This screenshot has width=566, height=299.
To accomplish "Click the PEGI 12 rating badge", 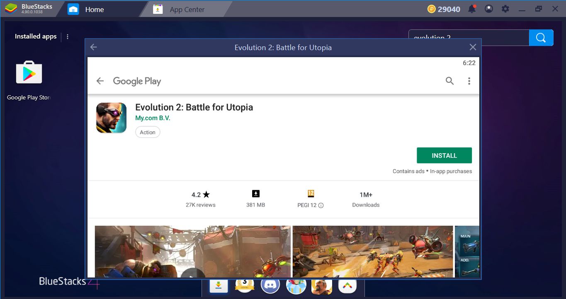I will (x=311, y=193).
